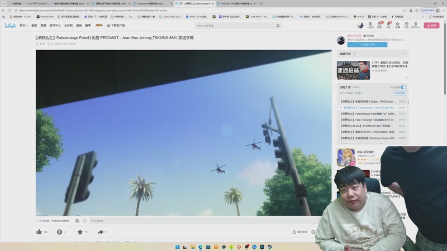Open more options on 速通柏林 recommendation
The height and width of the screenshot is (251, 447).
coord(407,78)
